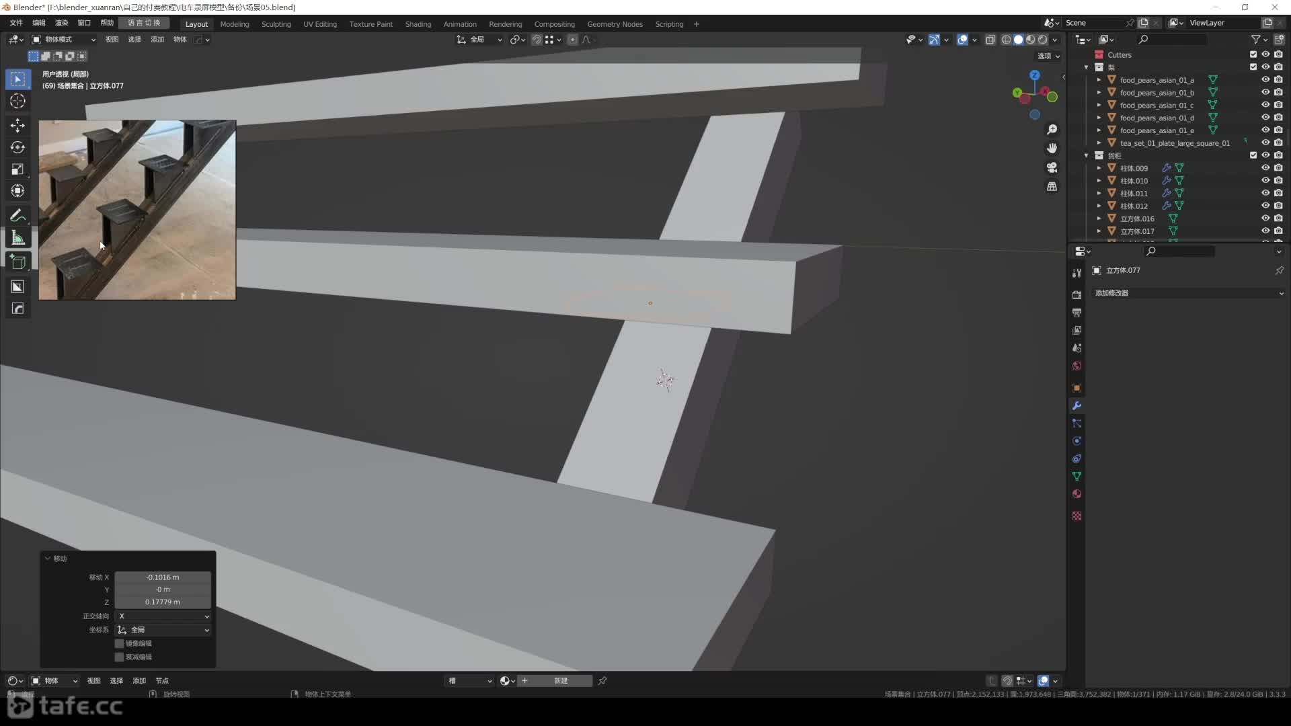The width and height of the screenshot is (1291, 726).
Task: Collapse the 货柜 collection
Action: [x=1086, y=155]
